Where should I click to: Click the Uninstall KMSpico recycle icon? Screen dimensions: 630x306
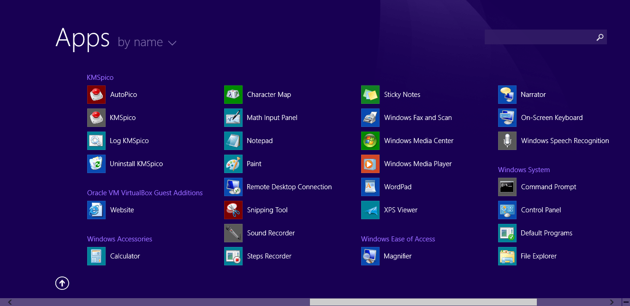coord(96,164)
